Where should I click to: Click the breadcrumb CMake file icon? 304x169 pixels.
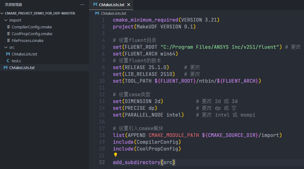tap(97, 13)
